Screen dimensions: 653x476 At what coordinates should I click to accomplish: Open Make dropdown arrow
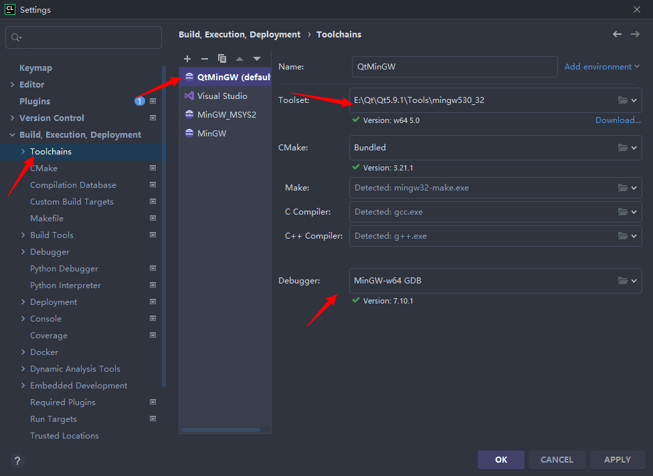tap(634, 188)
